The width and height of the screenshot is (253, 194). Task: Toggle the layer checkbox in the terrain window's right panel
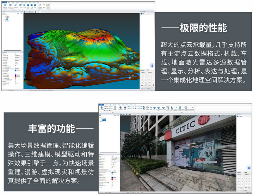(x=141, y=14)
